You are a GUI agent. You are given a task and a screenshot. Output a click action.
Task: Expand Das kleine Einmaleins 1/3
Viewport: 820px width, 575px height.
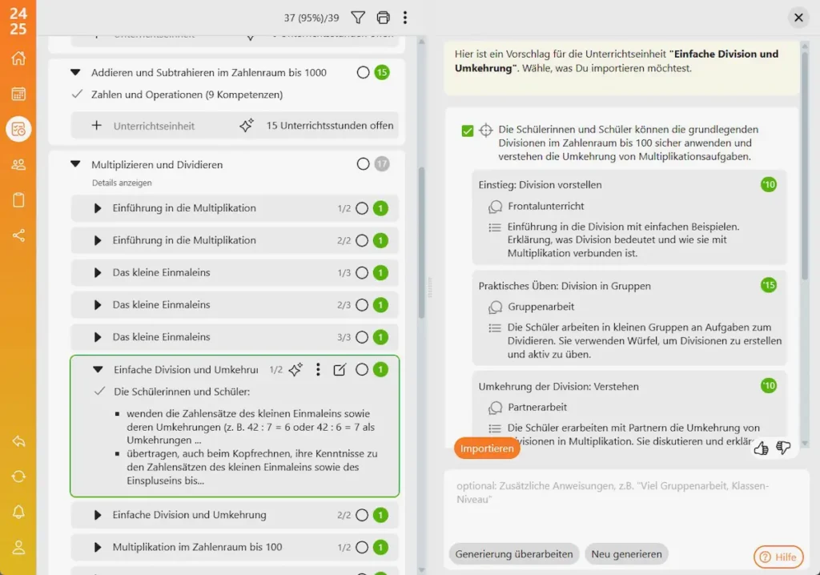point(97,272)
